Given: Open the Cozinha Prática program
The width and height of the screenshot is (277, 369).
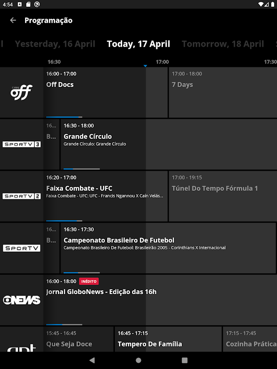Looking at the screenshot, I should tap(250, 339).
